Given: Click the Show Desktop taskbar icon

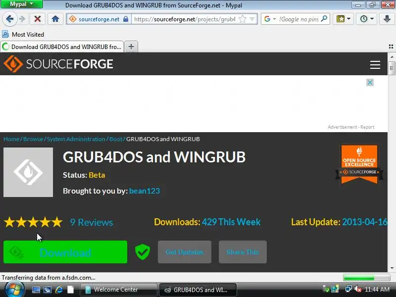Looking at the screenshot, I should tap(36, 290).
